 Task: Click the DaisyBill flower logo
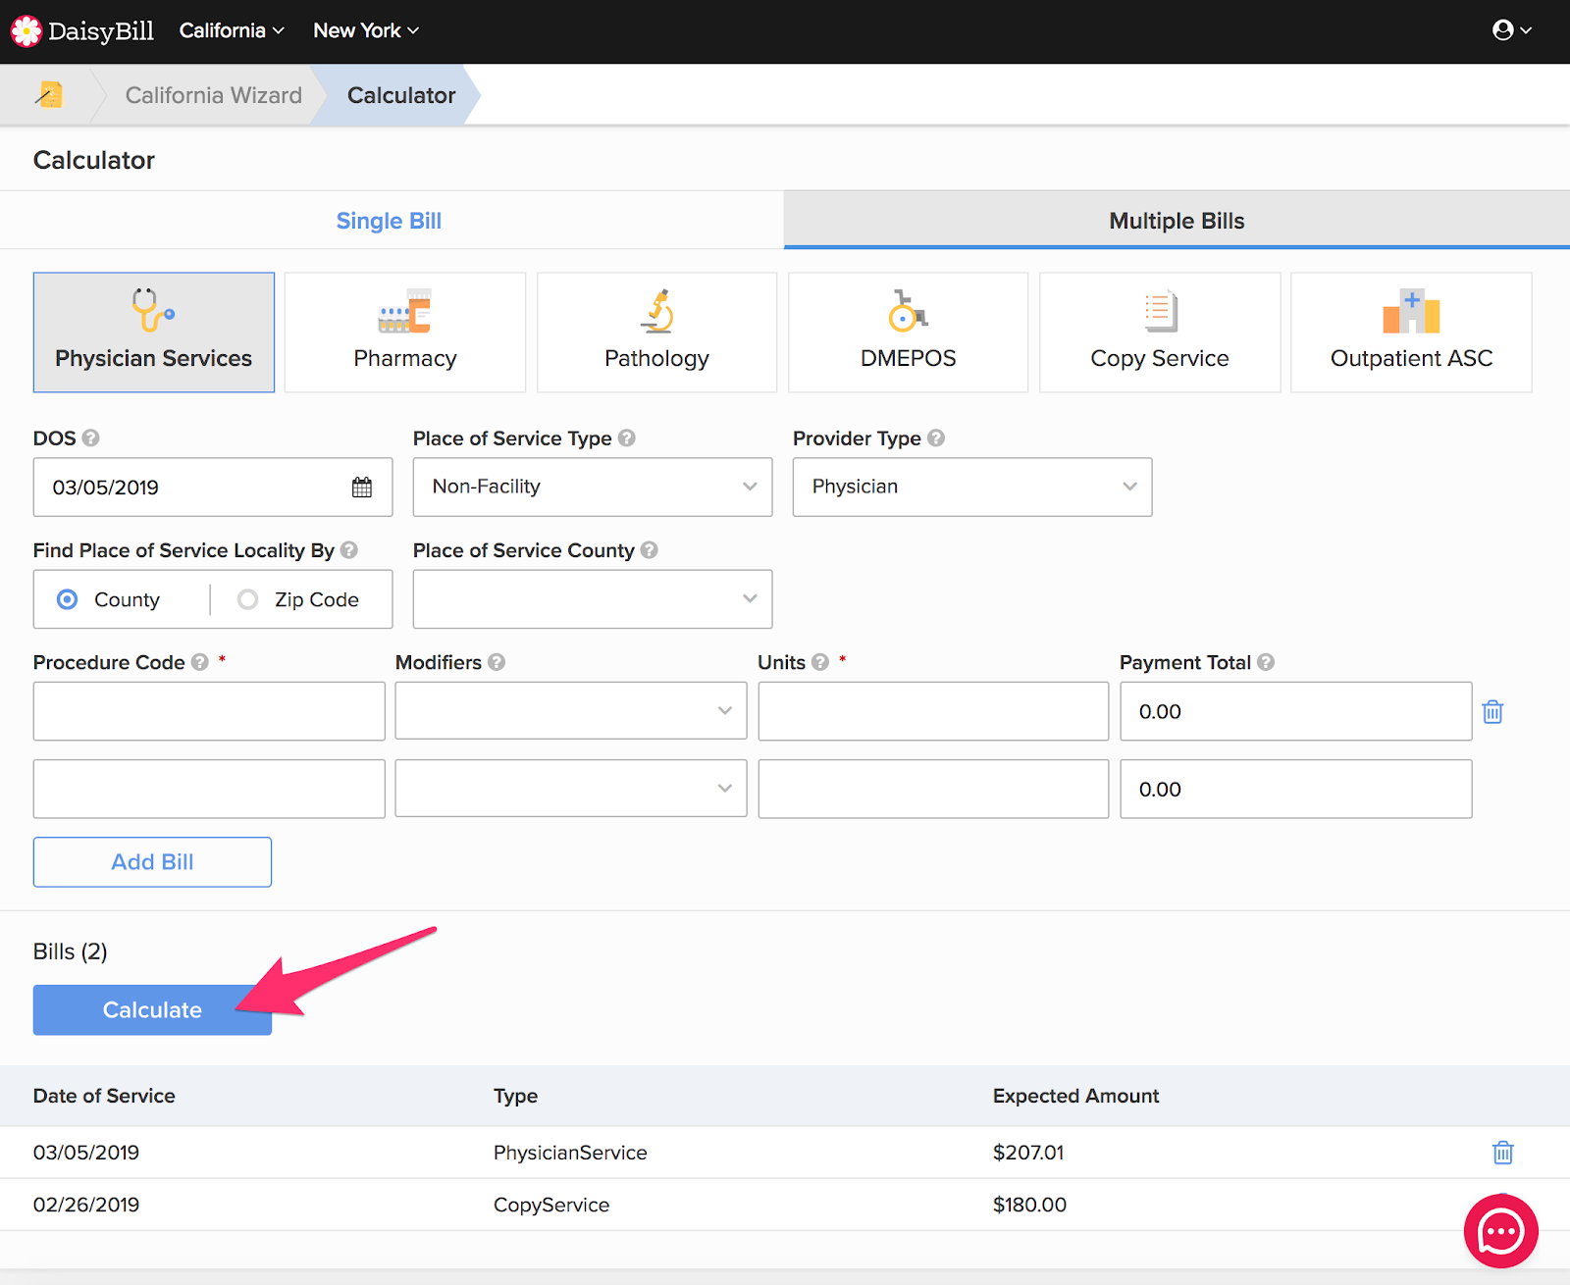[26, 31]
